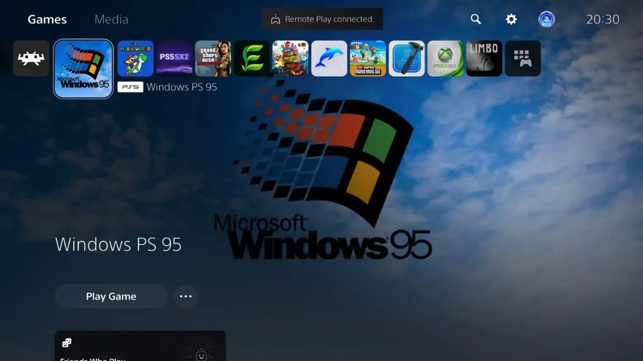Open the three-dots options button
The height and width of the screenshot is (361, 643).
186,296
